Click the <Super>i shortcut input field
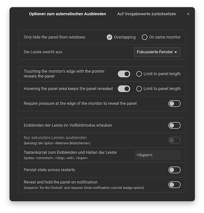This screenshot has height=213, width=204. [x=157, y=155]
